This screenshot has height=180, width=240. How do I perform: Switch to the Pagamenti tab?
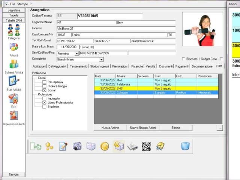182,66
